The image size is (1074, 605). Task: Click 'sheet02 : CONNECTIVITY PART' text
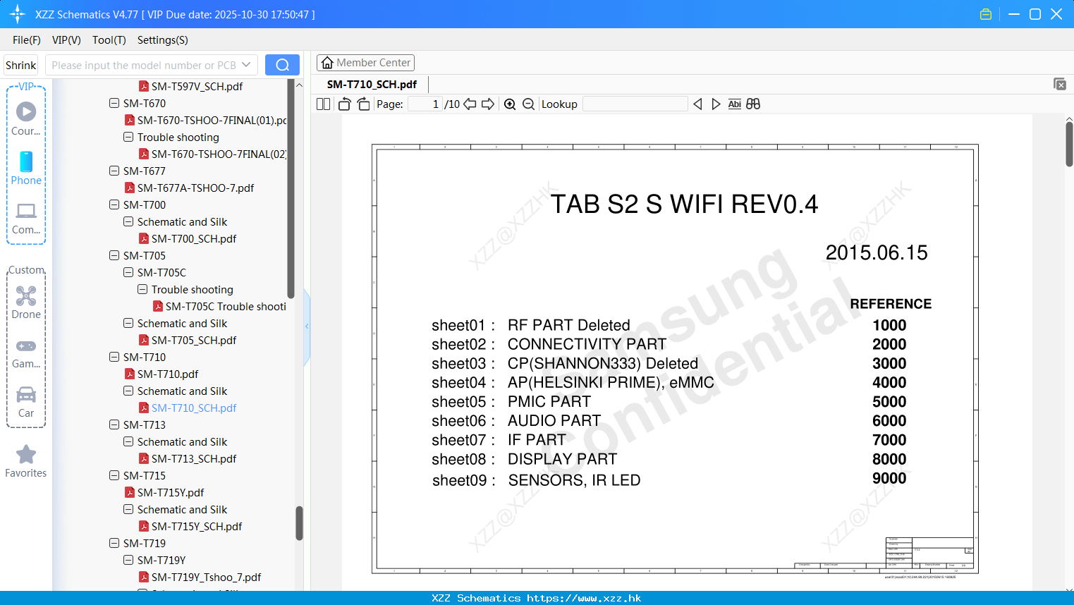click(549, 344)
